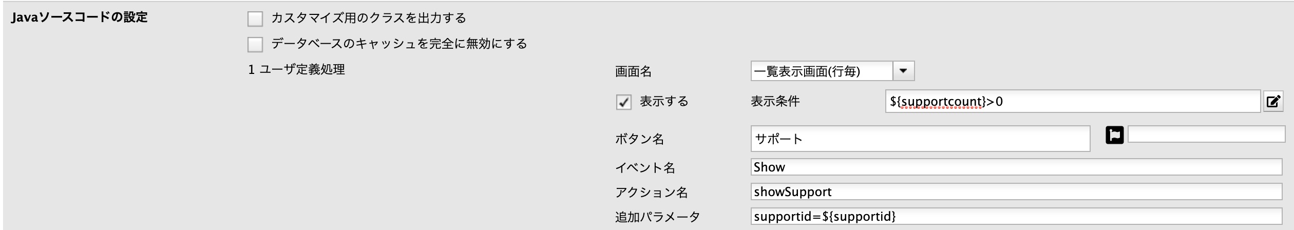Select the 1 ユーザ定義処理 entry label
Screen dimensions: 1294x230
[x=296, y=69]
